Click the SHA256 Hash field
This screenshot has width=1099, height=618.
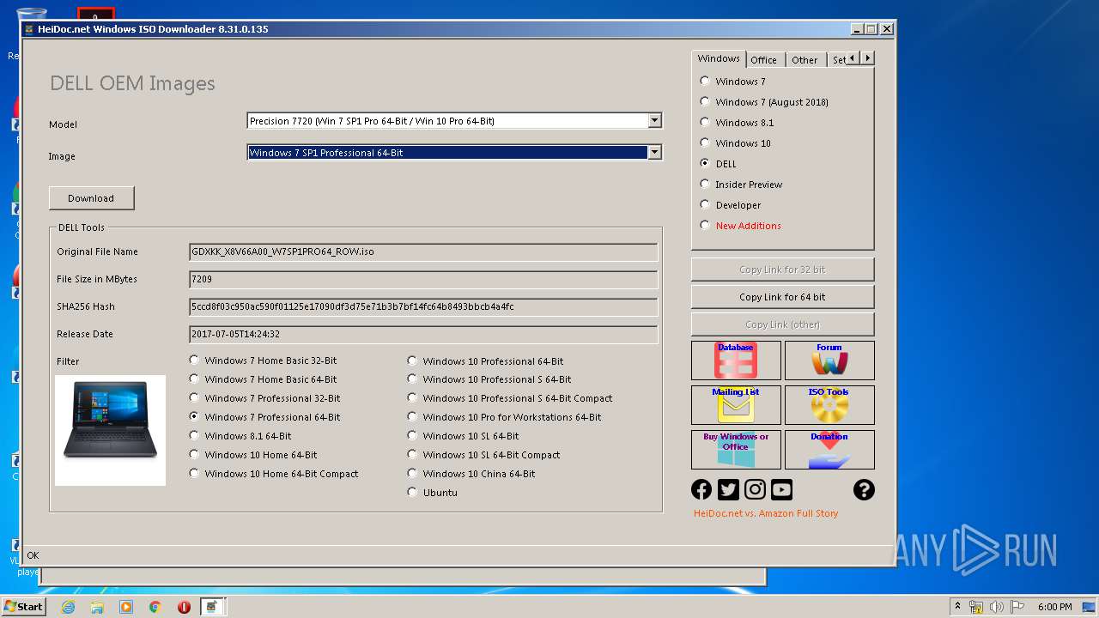coord(423,306)
